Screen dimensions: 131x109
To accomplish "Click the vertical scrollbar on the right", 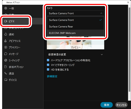I will click(129, 50).
